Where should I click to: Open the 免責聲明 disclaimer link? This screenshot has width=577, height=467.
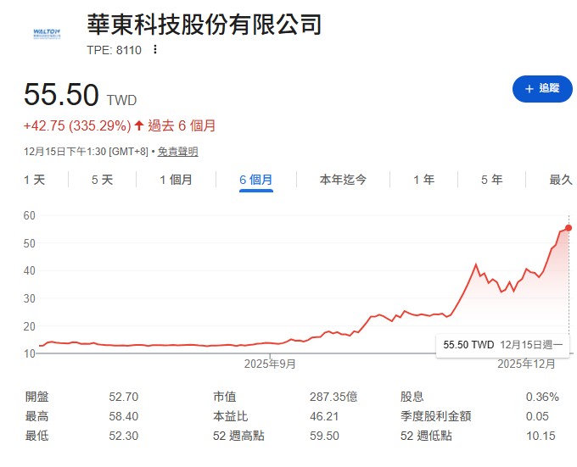(x=177, y=152)
